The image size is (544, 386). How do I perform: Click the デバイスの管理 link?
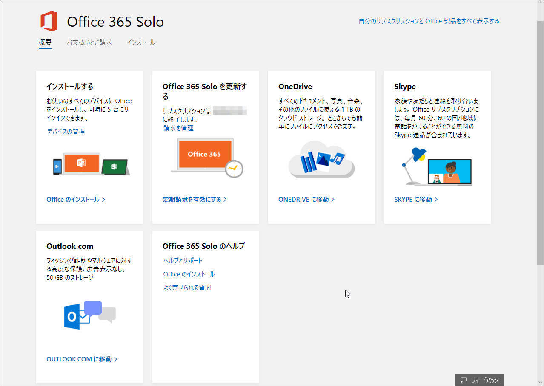pos(66,132)
